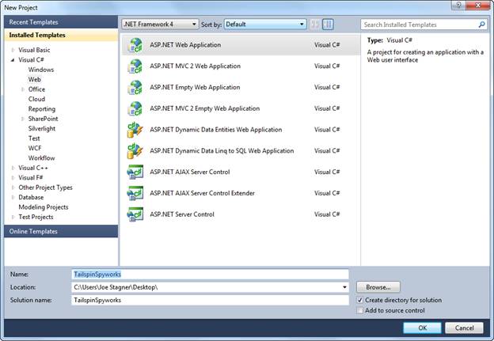
Task: Select the Web category under Visual C#
Action: [x=35, y=79]
